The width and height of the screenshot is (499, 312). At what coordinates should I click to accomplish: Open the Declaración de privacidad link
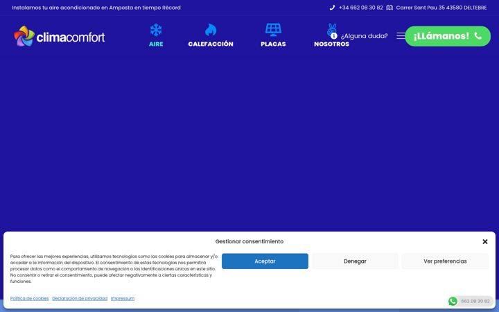[80, 298]
